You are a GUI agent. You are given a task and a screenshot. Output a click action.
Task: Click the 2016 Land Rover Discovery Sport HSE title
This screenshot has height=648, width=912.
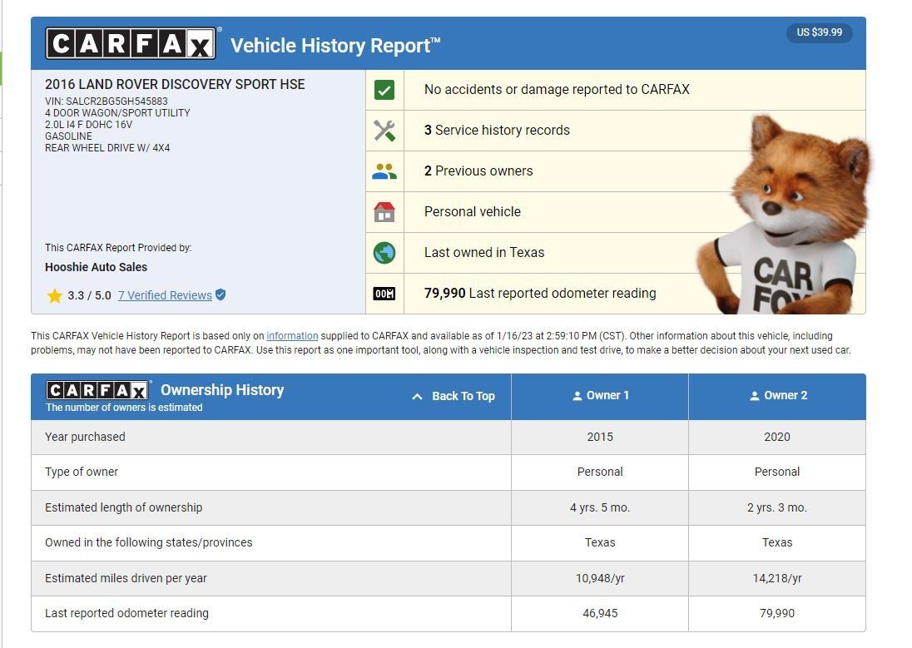click(175, 84)
